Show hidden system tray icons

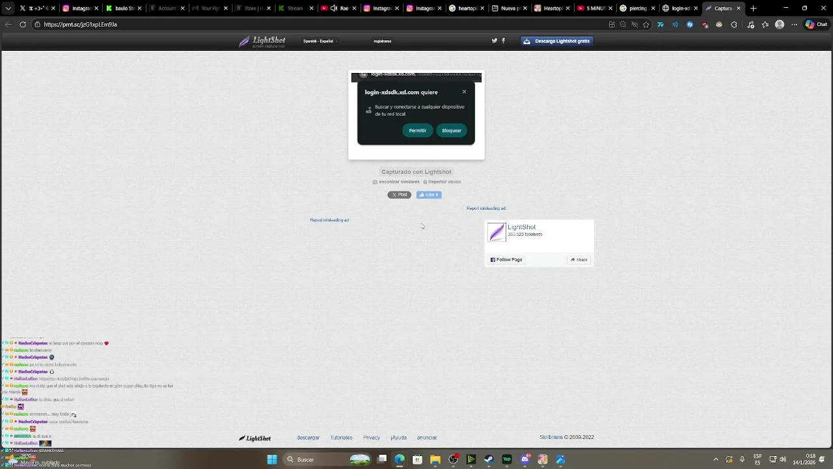[716, 459]
